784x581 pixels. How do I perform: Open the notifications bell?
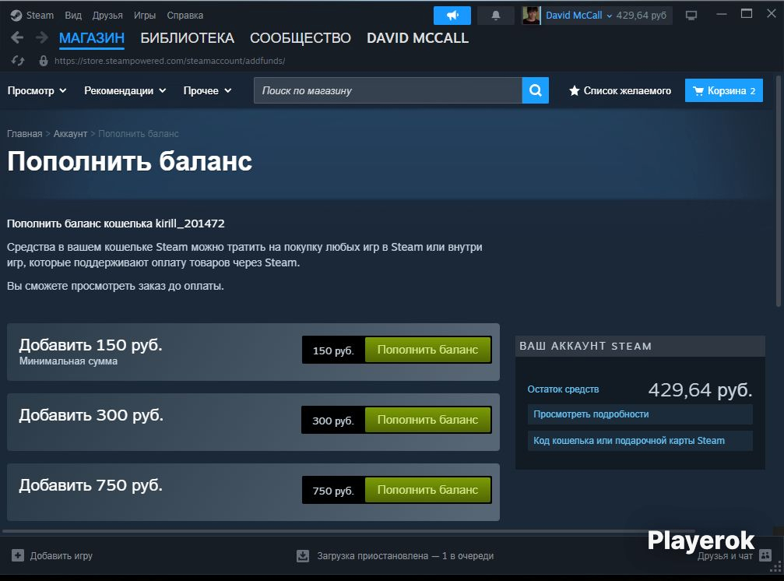click(x=495, y=16)
